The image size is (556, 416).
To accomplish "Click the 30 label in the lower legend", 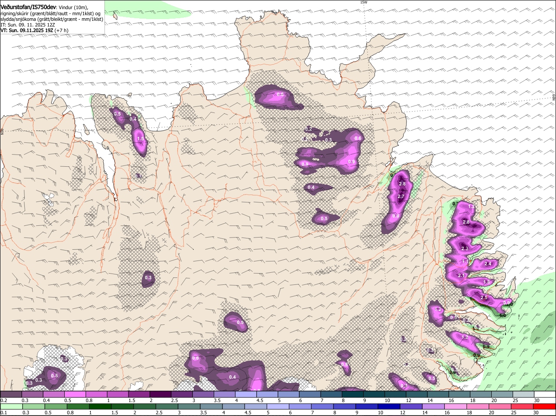I will 536,413.
